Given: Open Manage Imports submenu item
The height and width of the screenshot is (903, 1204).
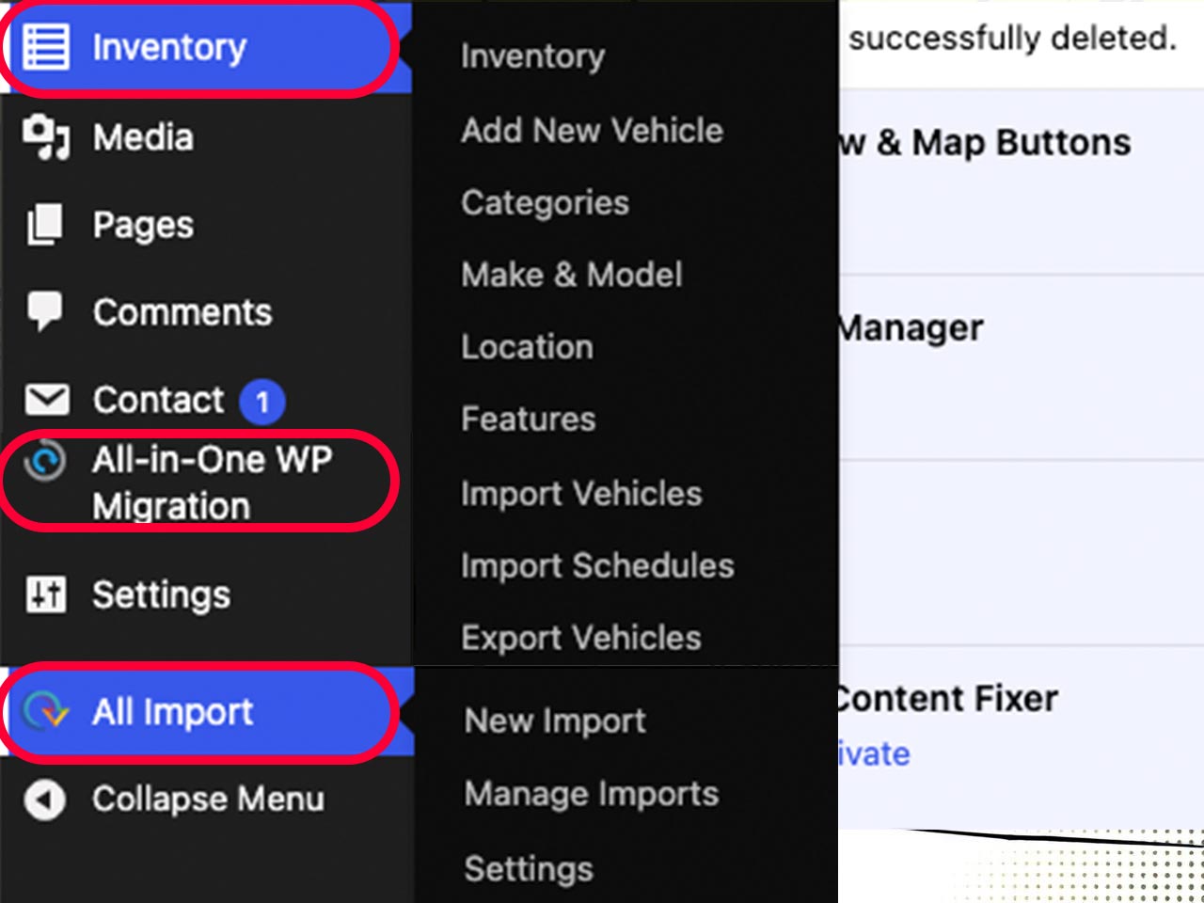Looking at the screenshot, I should (592, 794).
